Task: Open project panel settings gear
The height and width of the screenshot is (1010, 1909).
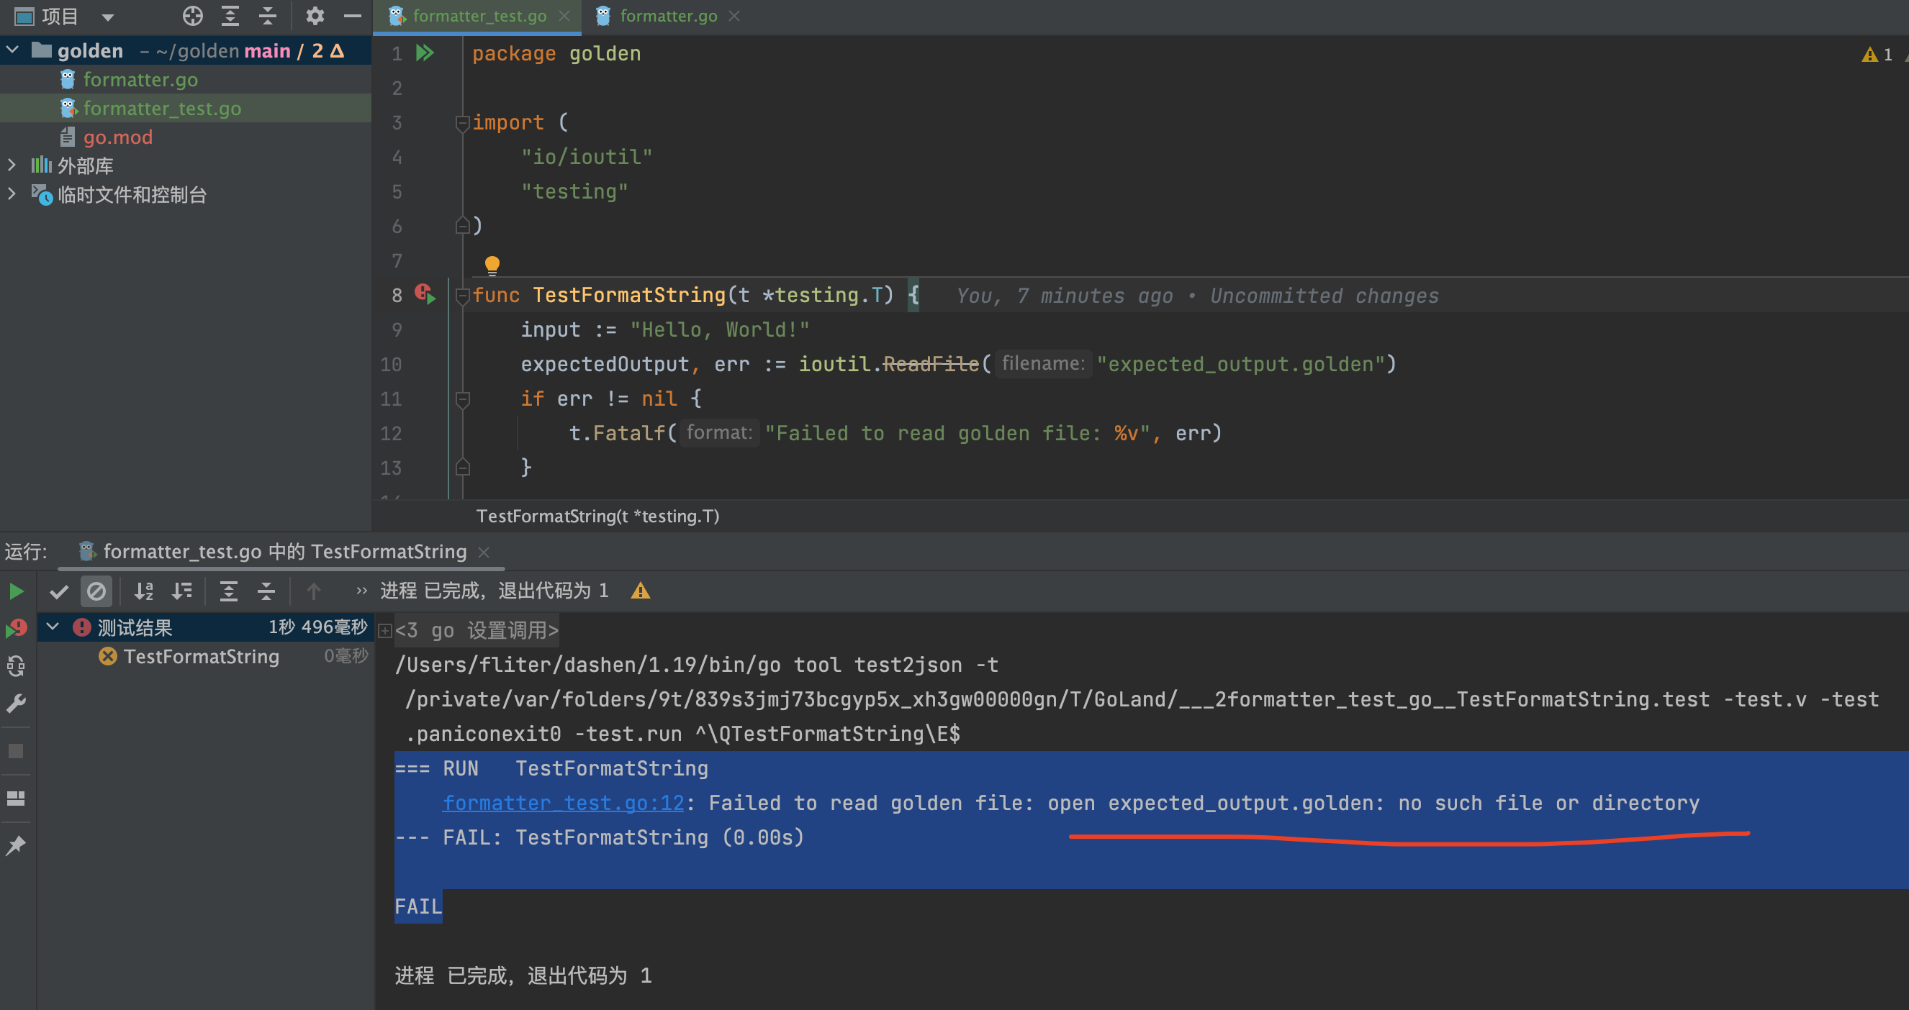Action: tap(315, 16)
